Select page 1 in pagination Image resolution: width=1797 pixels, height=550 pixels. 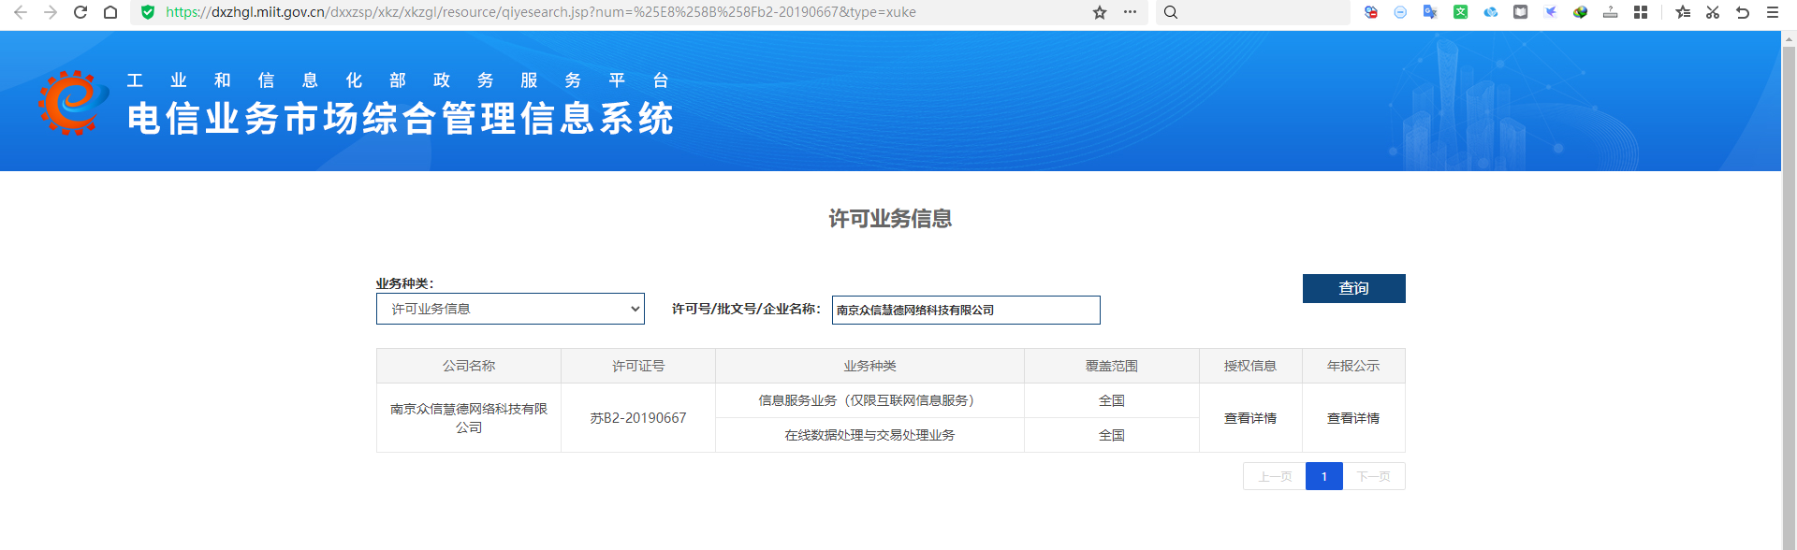1324,476
